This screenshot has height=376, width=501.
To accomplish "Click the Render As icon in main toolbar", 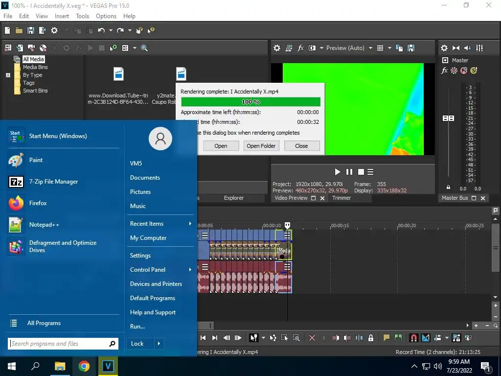I will tap(42, 30).
